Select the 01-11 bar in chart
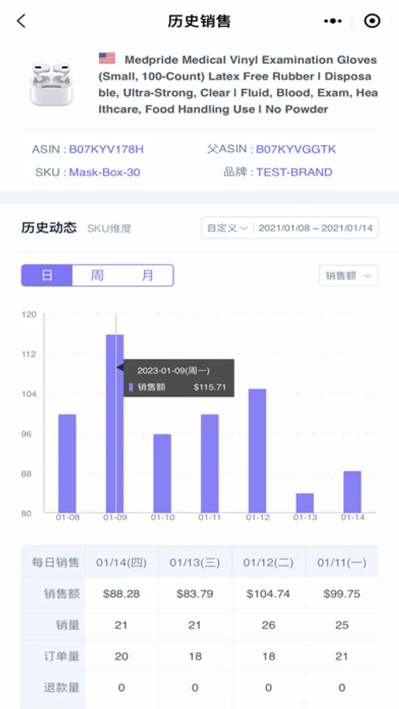Image resolution: width=399 pixels, height=709 pixels. [209, 463]
